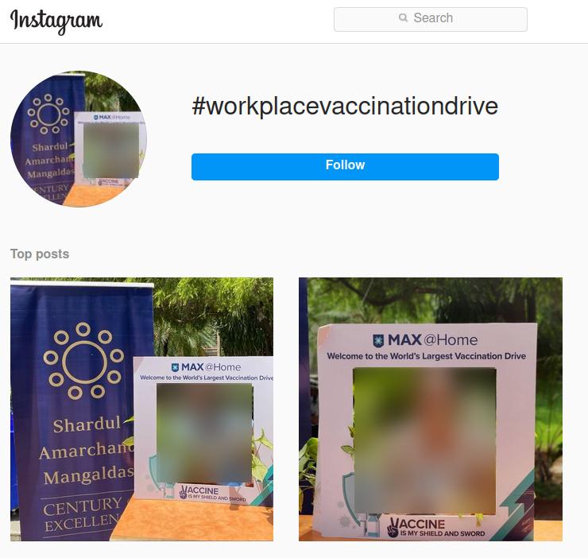This screenshot has width=588, height=558.
Task: Click the "Welcome to the World's Largest Vaccination Drive" text in second post
Action: pos(427,356)
